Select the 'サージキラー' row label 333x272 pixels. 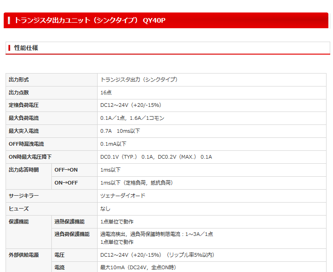tap(24, 196)
